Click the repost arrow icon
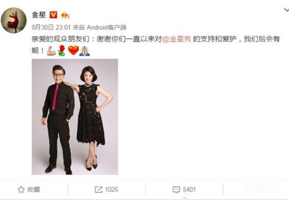Viewport: 289px width, 200px height. [x=98, y=189]
